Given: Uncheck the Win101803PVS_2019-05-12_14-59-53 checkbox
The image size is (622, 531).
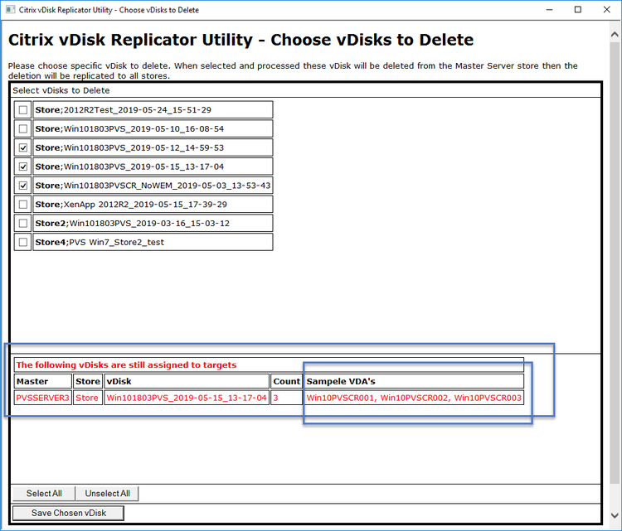Looking at the screenshot, I should tap(23, 147).
